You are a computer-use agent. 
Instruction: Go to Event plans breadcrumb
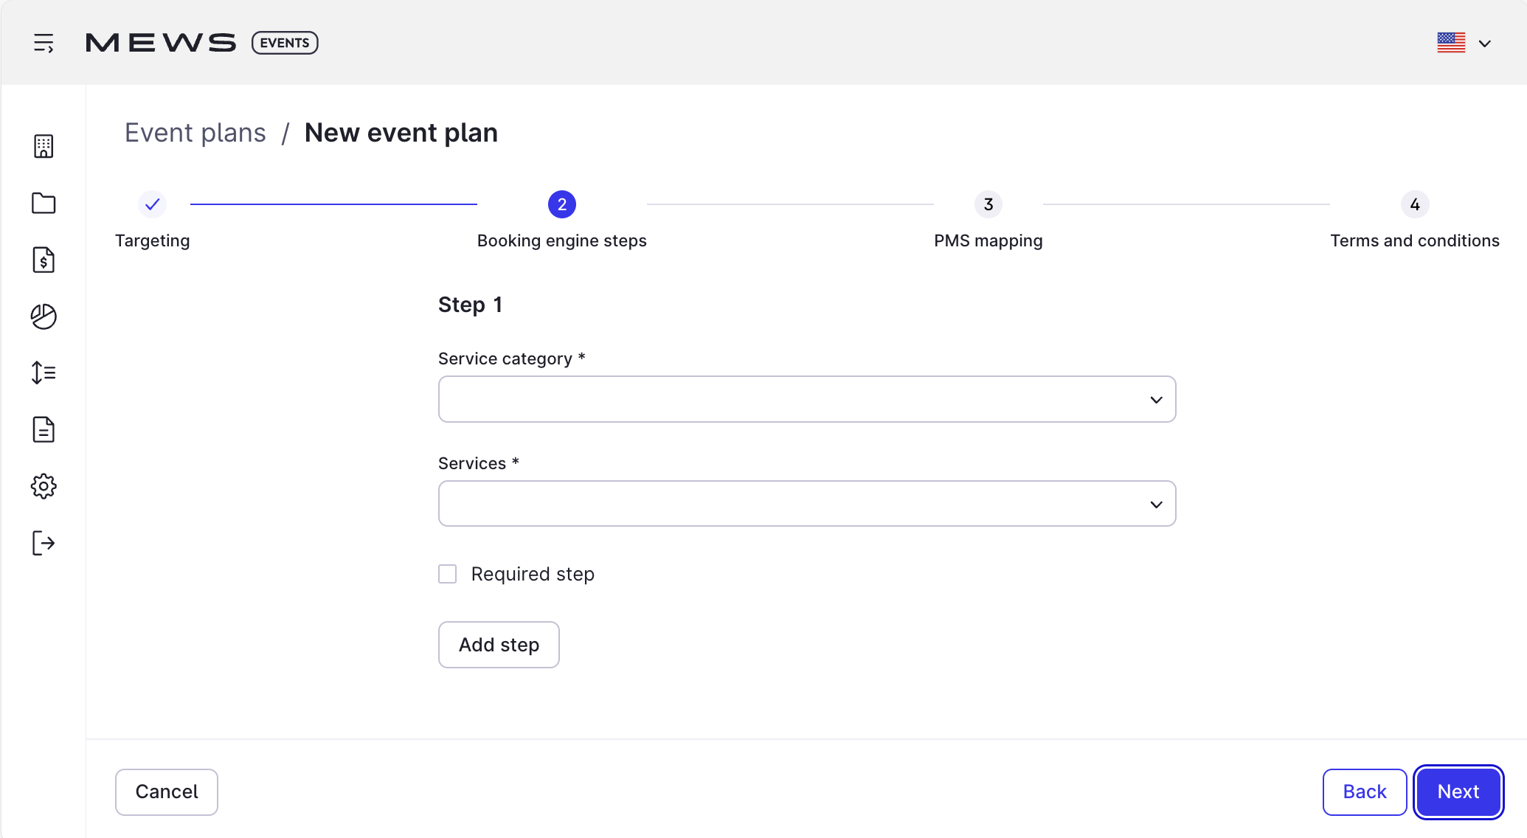195,133
